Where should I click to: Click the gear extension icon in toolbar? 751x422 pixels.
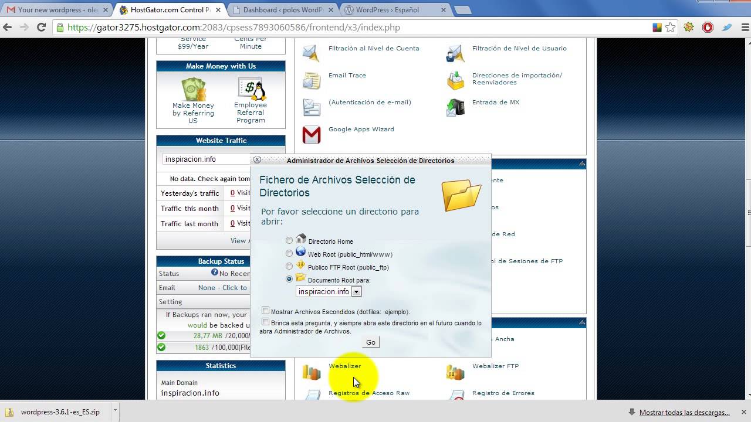(x=689, y=27)
